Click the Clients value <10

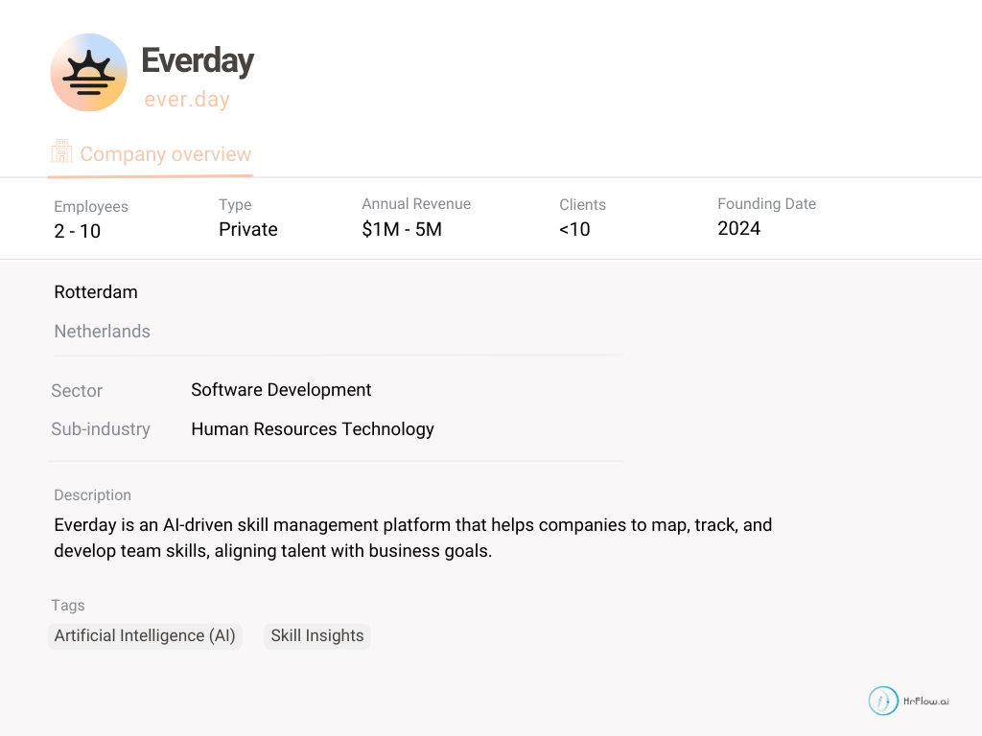pos(574,229)
